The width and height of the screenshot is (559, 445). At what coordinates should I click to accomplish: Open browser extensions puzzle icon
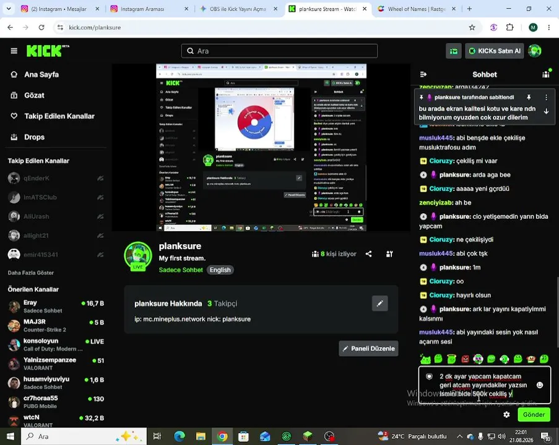coord(510,27)
